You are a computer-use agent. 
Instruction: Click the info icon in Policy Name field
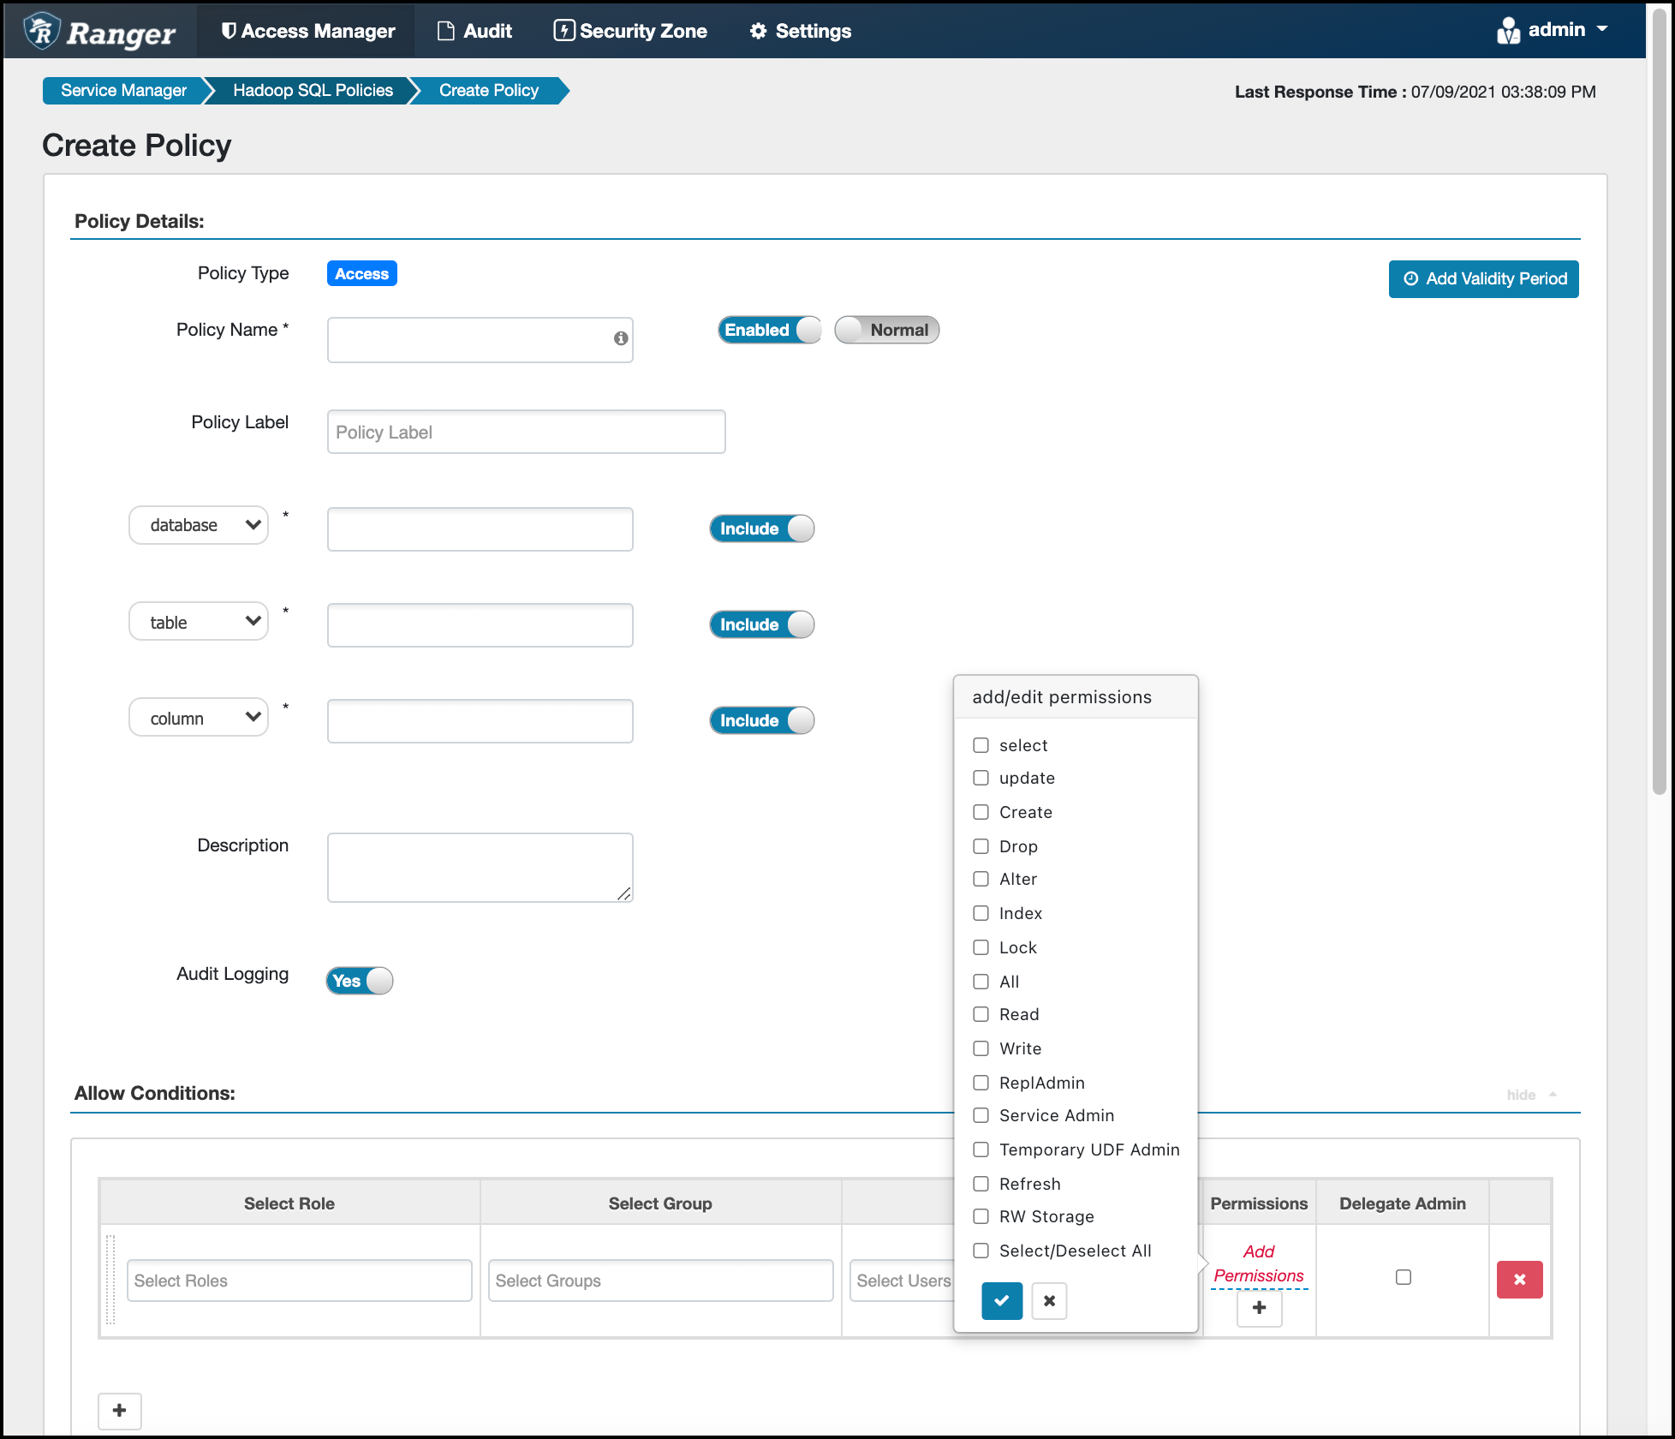619,340
